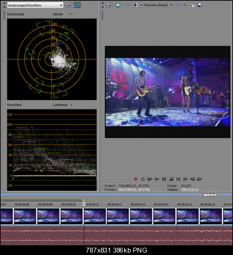Click the Waveform label
Screen dimensions: 233x255
coord(14,105)
